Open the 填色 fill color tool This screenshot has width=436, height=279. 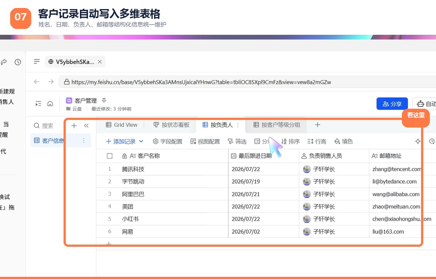click(343, 141)
